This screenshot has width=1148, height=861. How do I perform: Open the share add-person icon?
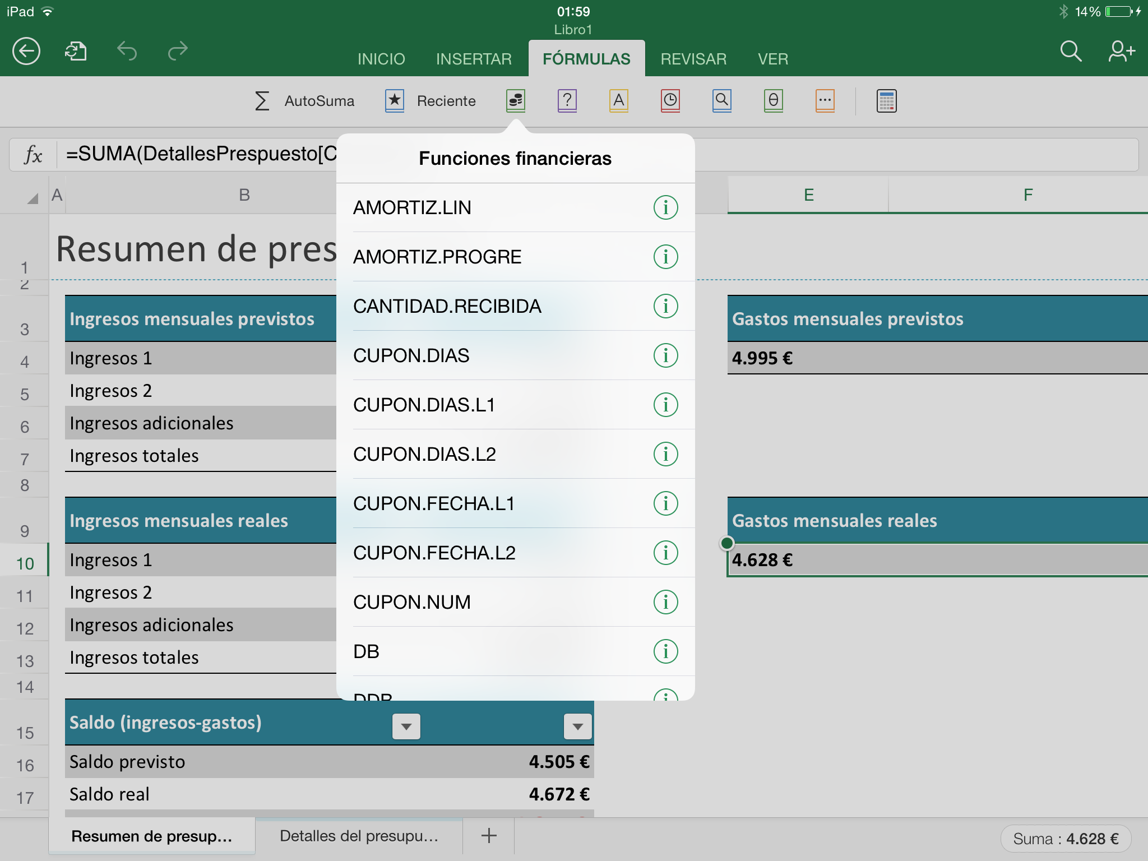tap(1121, 52)
